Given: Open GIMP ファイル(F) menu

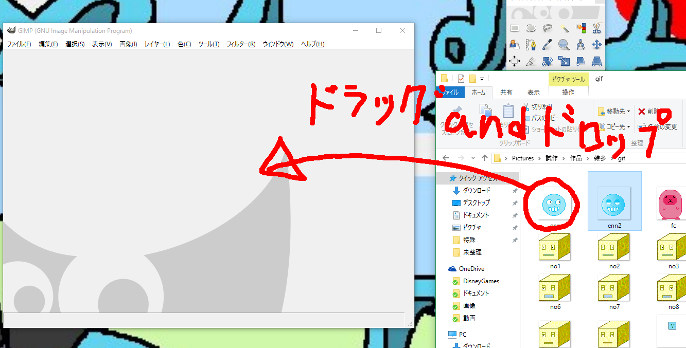Looking at the screenshot, I should tap(19, 44).
